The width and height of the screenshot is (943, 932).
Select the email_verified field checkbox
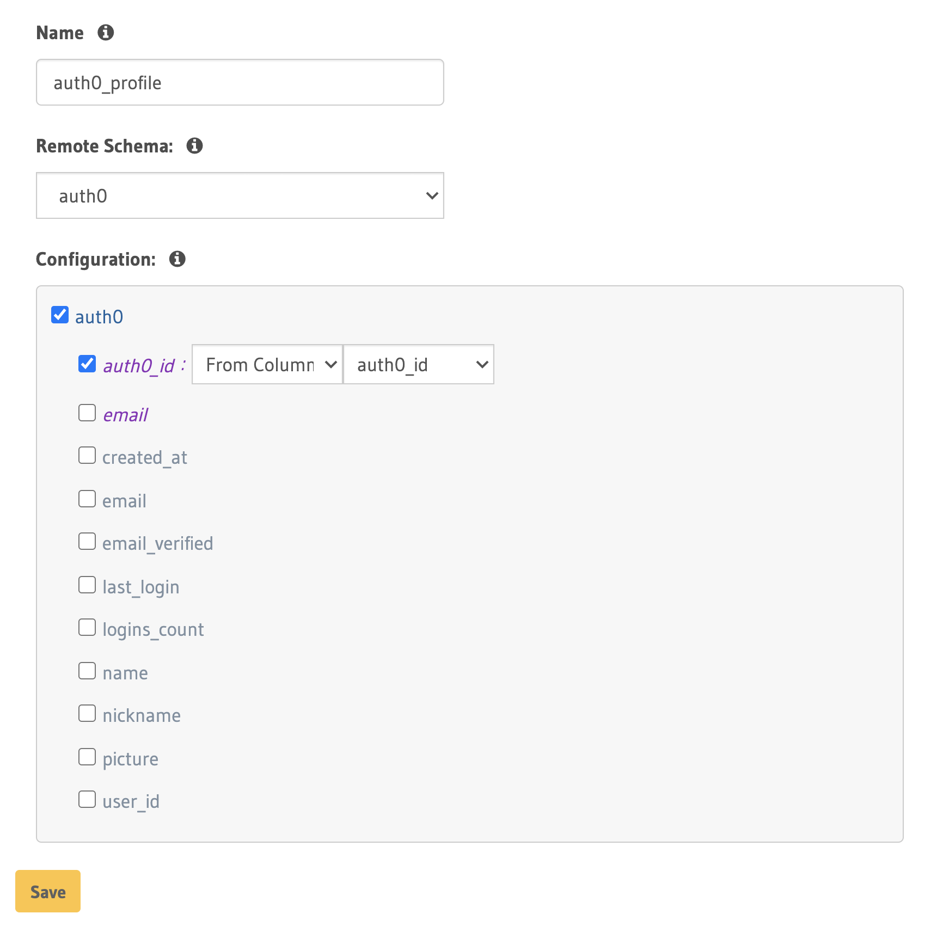click(87, 542)
